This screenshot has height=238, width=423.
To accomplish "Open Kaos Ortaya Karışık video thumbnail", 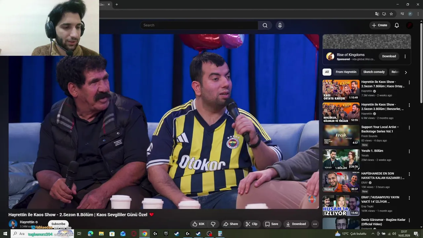I will (x=341, y=90).
